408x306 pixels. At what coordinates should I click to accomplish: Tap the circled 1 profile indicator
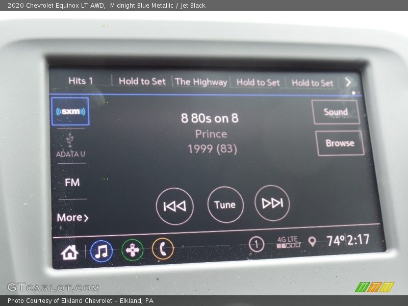click(x=257, y=244)
